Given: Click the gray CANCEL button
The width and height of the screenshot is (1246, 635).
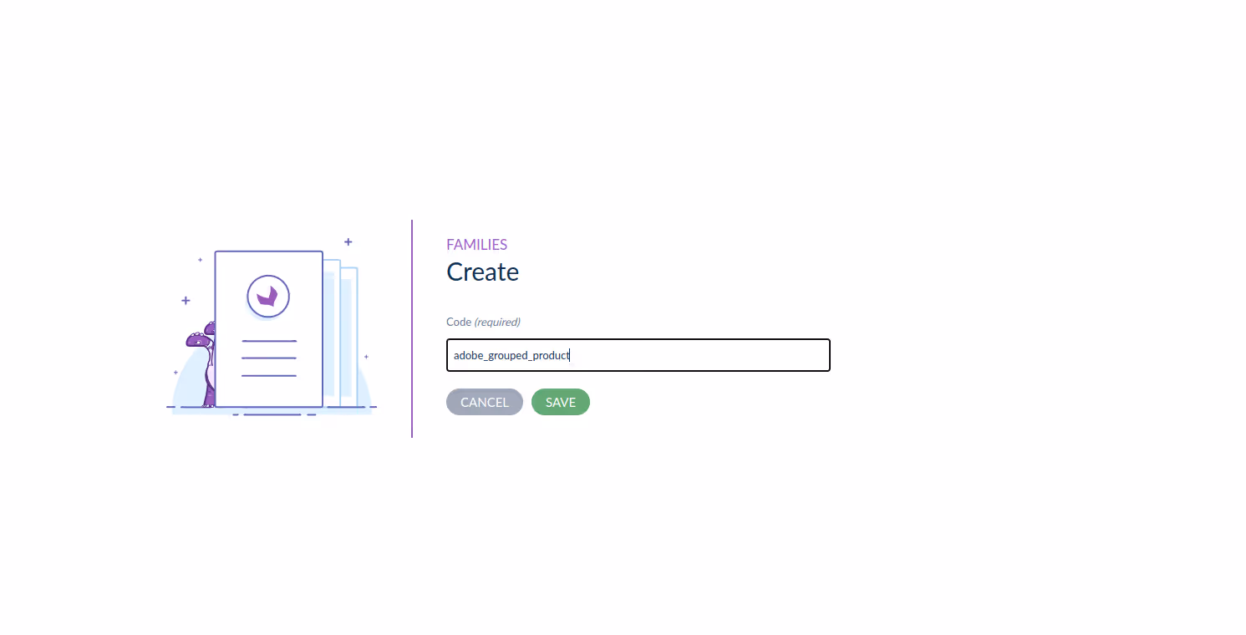Looking at the screenshot, I should tap(485, 402).
